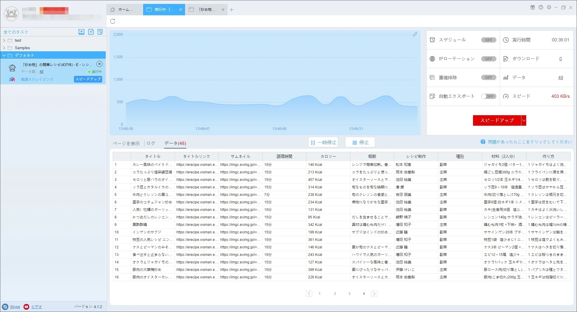577x312 pixels.
Task: Close the 実行中 tab
Action: (x=181, y=10)
